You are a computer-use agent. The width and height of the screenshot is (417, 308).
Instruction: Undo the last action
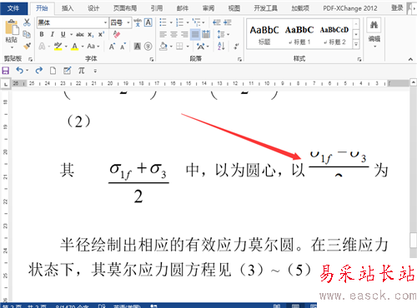point(20,71)
